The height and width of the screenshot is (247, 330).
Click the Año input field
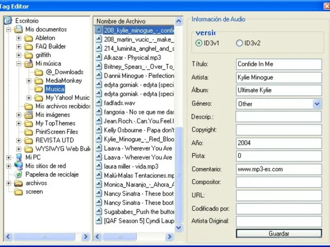279,143
